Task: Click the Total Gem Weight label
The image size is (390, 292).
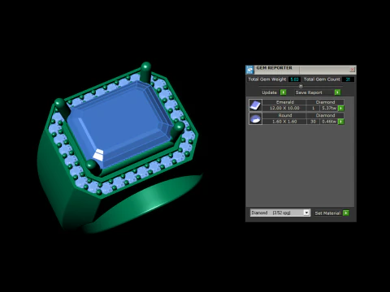Action: (x=267, y=79)
